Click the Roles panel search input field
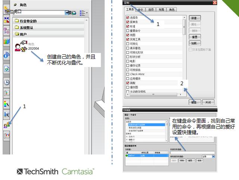Viewport: 239px width, 180px height. pos(39,13)
